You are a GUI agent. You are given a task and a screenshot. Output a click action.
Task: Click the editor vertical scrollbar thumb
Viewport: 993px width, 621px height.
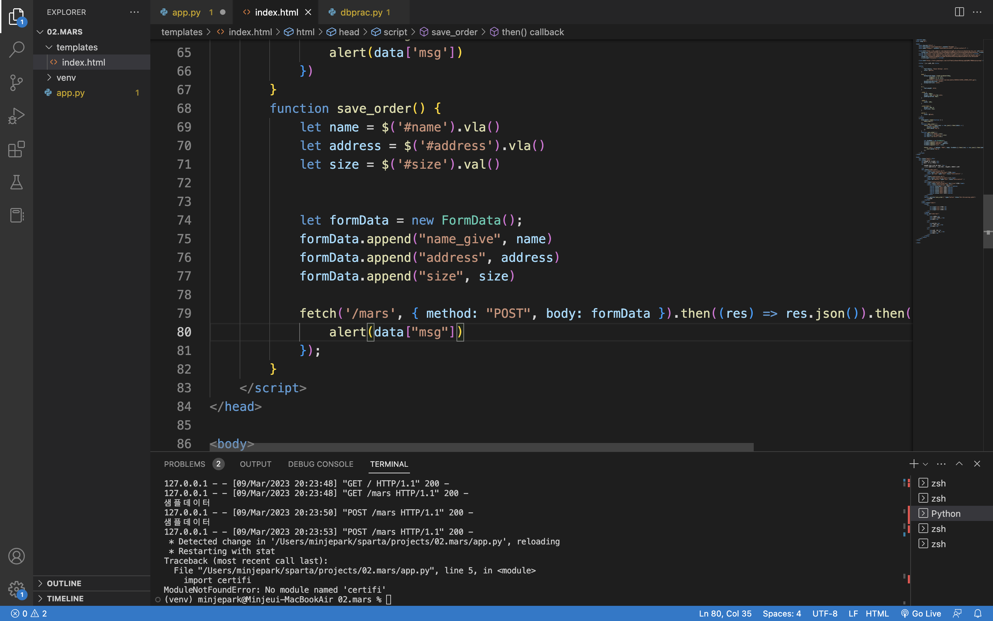tap(988, 221)
